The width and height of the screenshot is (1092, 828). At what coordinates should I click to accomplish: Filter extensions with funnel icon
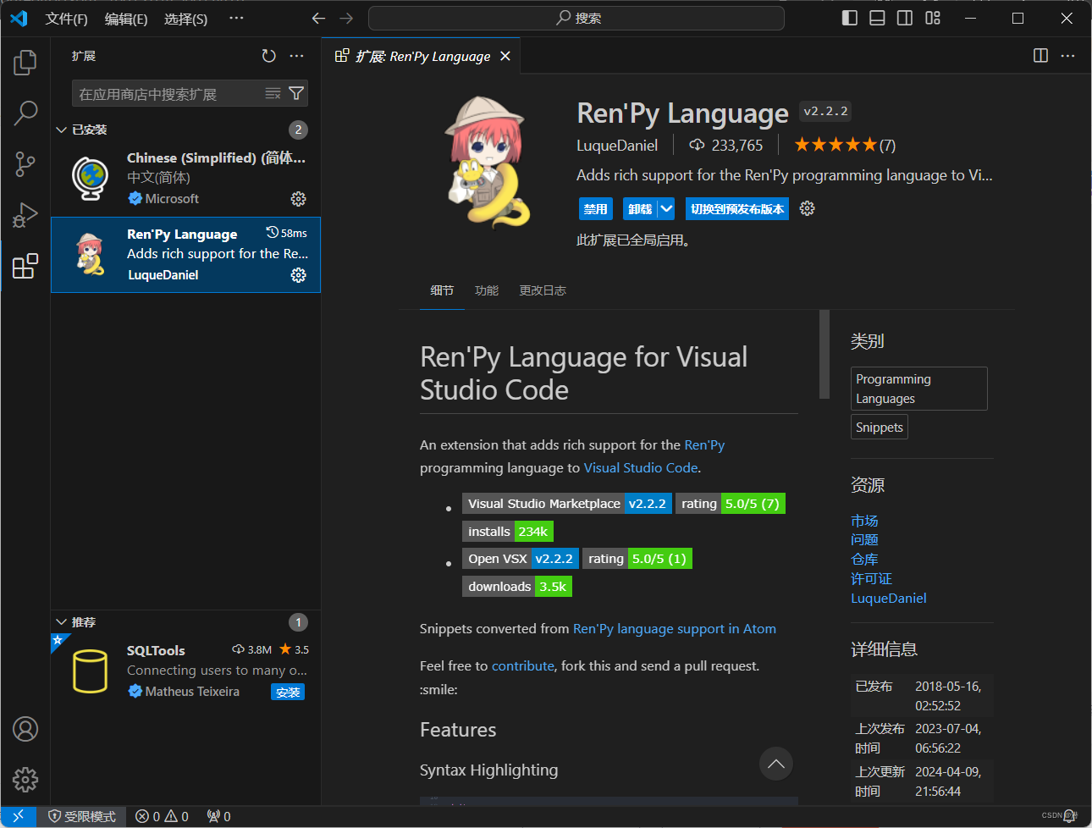click(296, 93)
